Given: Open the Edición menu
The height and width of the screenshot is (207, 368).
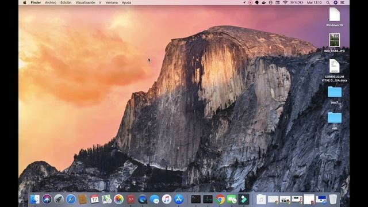Looking at the screenshot, I should 66,2.
